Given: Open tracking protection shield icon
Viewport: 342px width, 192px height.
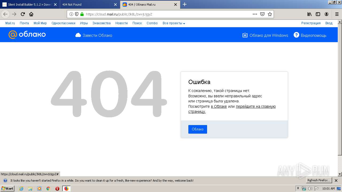Looking at the screenshot, I should tap(77, 14).
